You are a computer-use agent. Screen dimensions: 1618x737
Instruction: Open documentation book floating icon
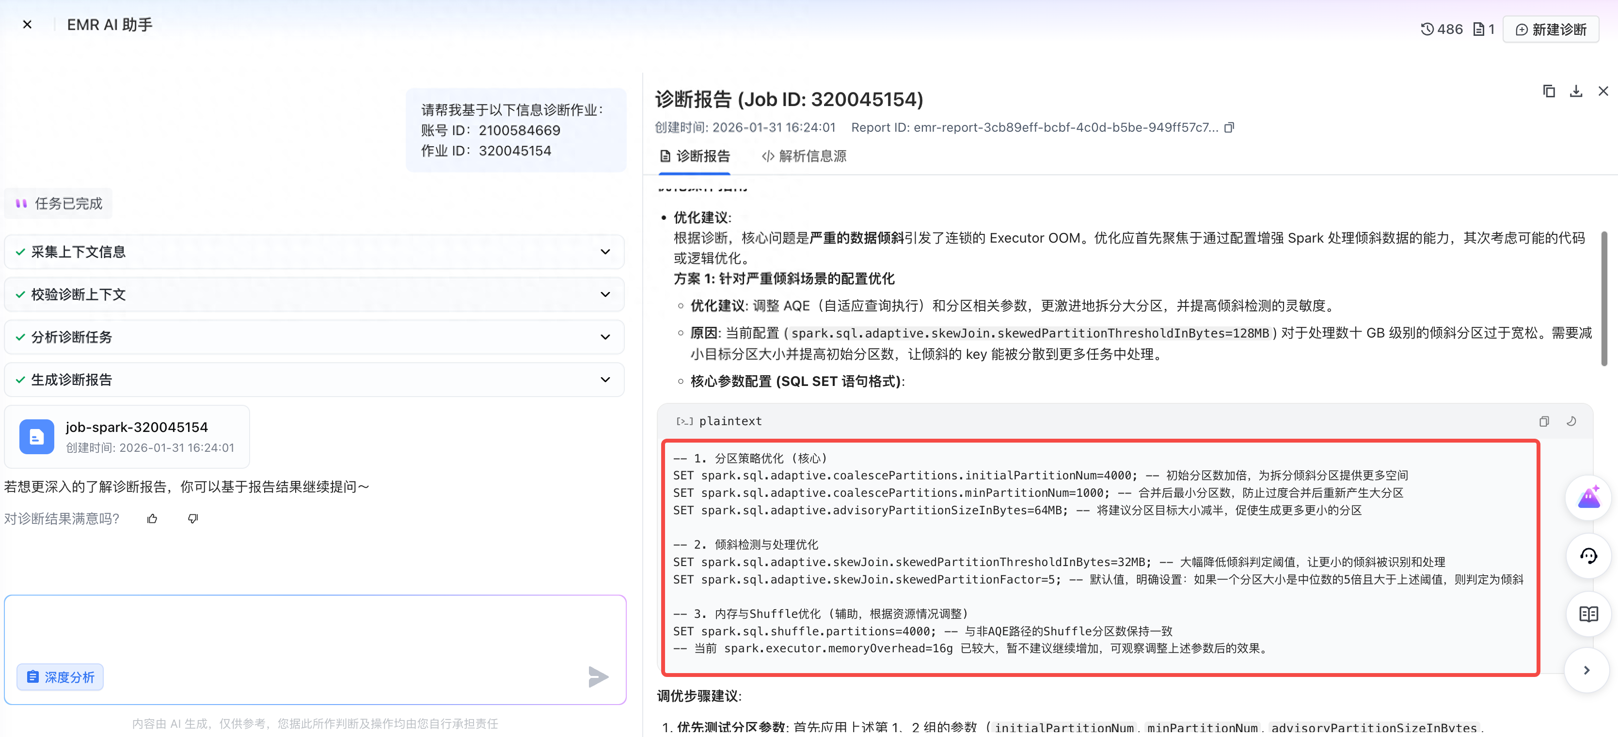1588,614
